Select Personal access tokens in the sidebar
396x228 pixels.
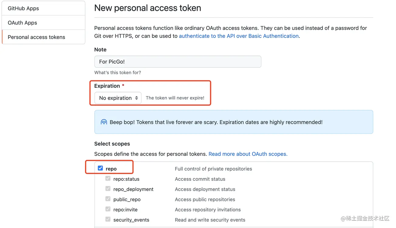click(x=36, y=37)
